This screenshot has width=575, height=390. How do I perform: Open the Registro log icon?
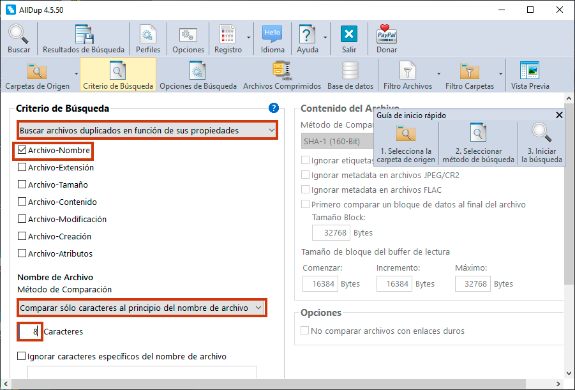click(x=228, y=39)
